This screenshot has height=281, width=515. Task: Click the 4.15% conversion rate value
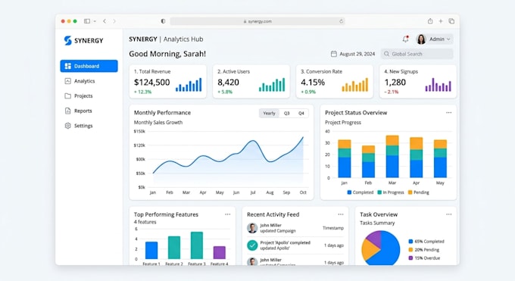click(313, 82)
